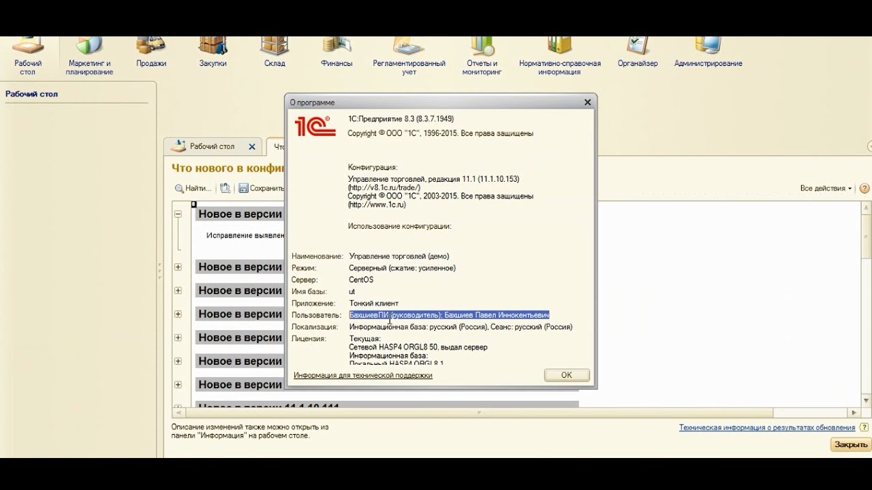The width and height of the screenshot is (872, 490).
Task: Open Информация для технической поддержки link
Action: click(x=362, y=375)
